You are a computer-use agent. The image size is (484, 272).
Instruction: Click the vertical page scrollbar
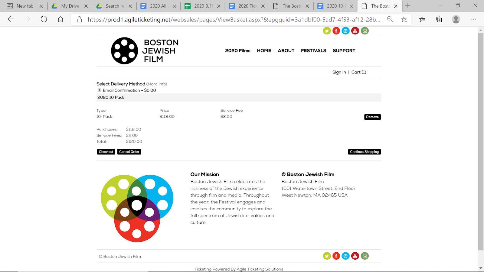[481, 141]
